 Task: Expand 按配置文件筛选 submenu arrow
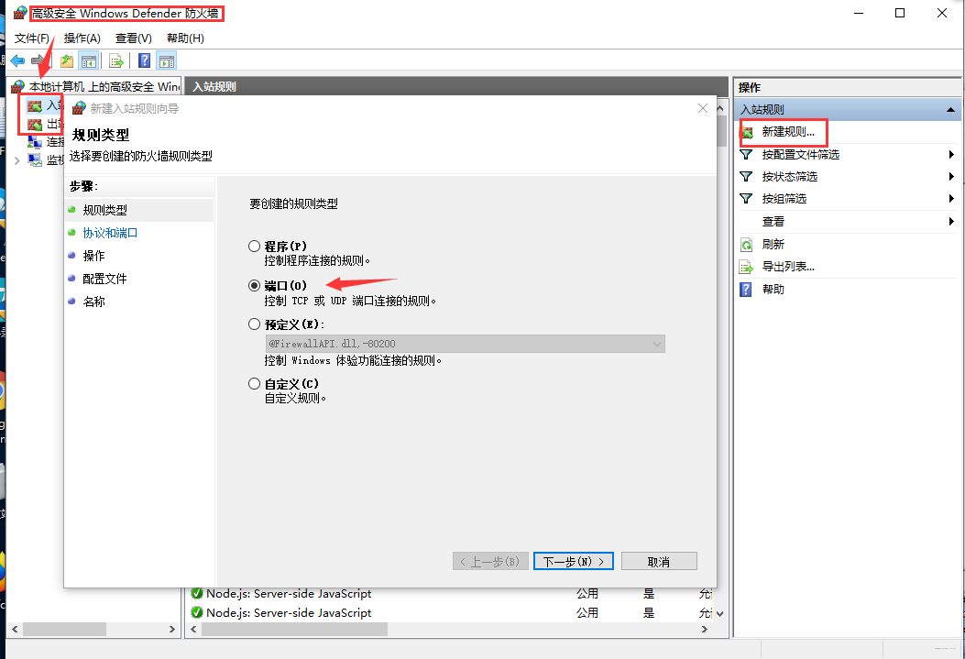point(951,155)
